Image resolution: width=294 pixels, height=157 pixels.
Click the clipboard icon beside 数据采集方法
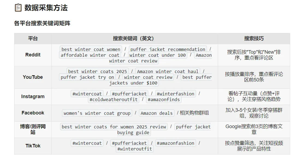pos(18,8)
